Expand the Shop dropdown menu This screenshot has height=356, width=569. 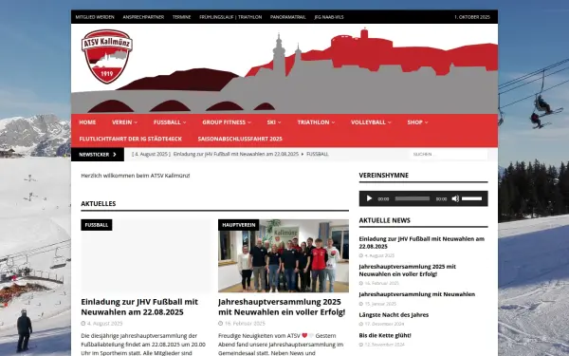(417, 122)
